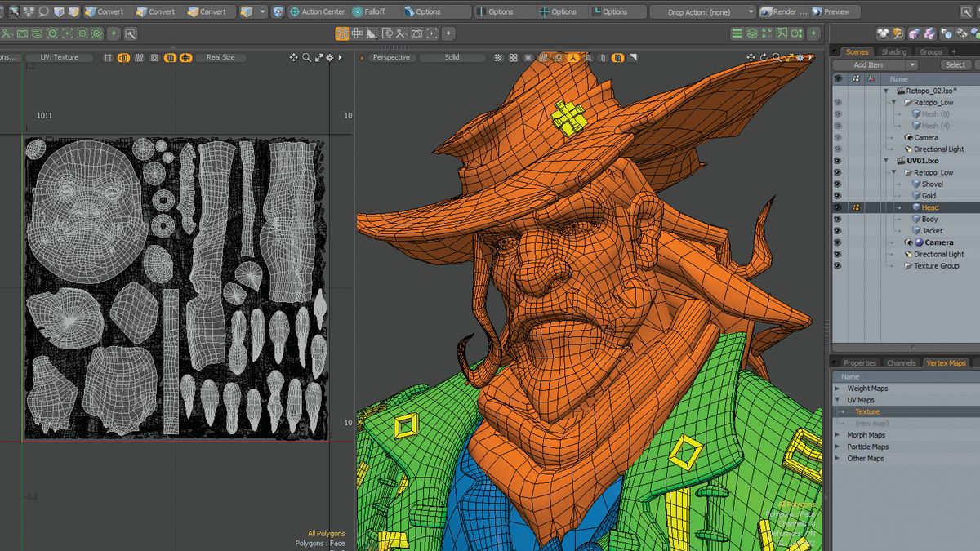
Task: Click the wireframe shading icon in the 3D viewport header
Action: 543,57
